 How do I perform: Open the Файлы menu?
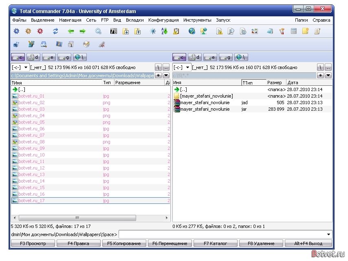click(x=19, y=20)
